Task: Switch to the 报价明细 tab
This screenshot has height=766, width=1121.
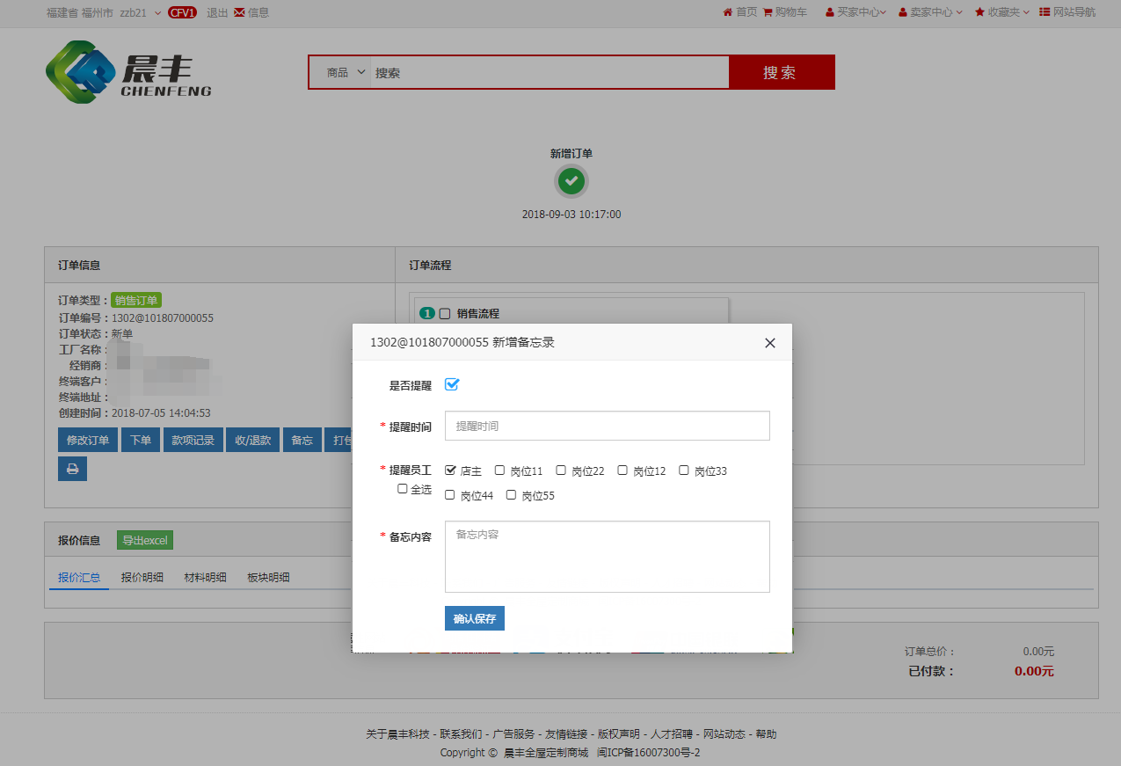Action: click(x=142, y=578)
